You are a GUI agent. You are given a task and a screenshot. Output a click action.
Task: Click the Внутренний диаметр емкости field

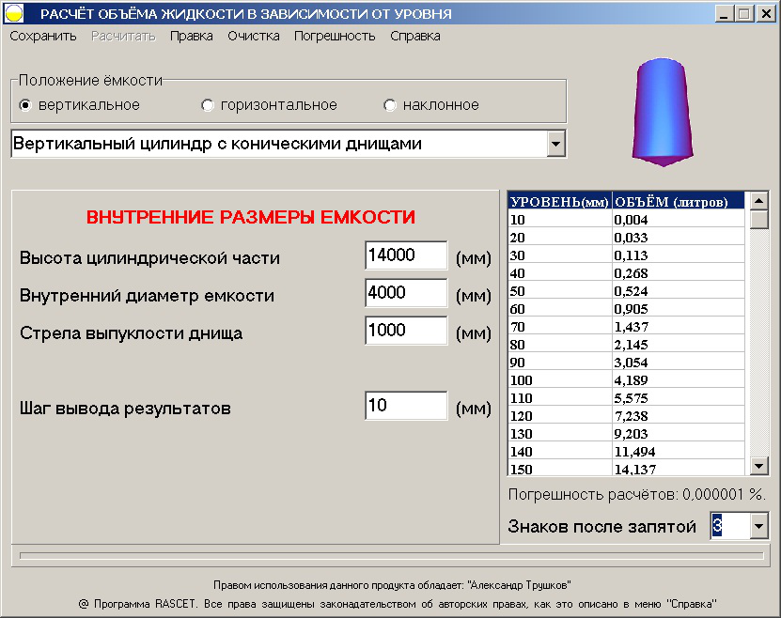pos(405,293)
